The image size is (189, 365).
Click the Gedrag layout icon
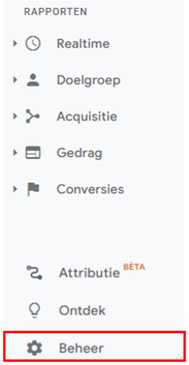(x=33, y=153)
